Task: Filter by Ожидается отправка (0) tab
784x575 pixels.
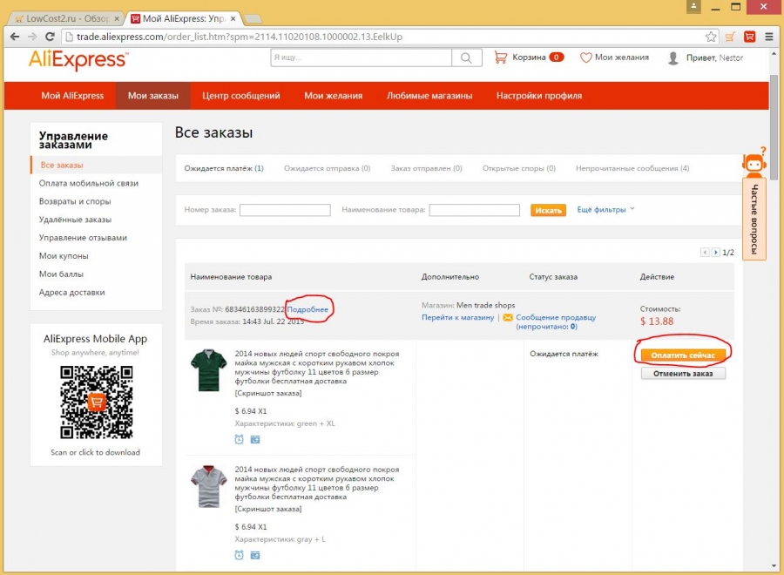Action: point(327,168)
